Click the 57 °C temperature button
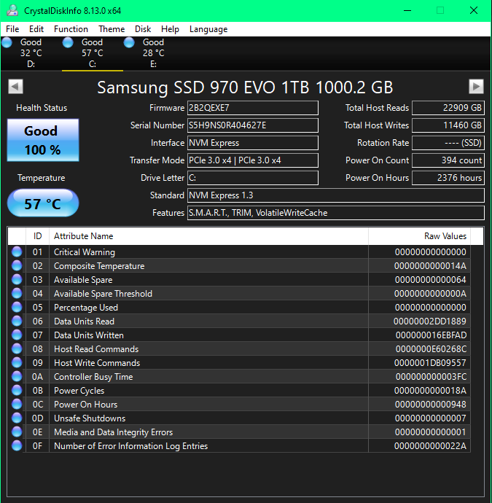Image resolution: width=492 pixels, height=503 pixels. [43, 203]
